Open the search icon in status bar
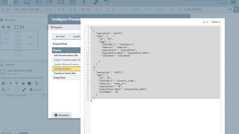Screen dimensions: 239x134 pos(230,9)
